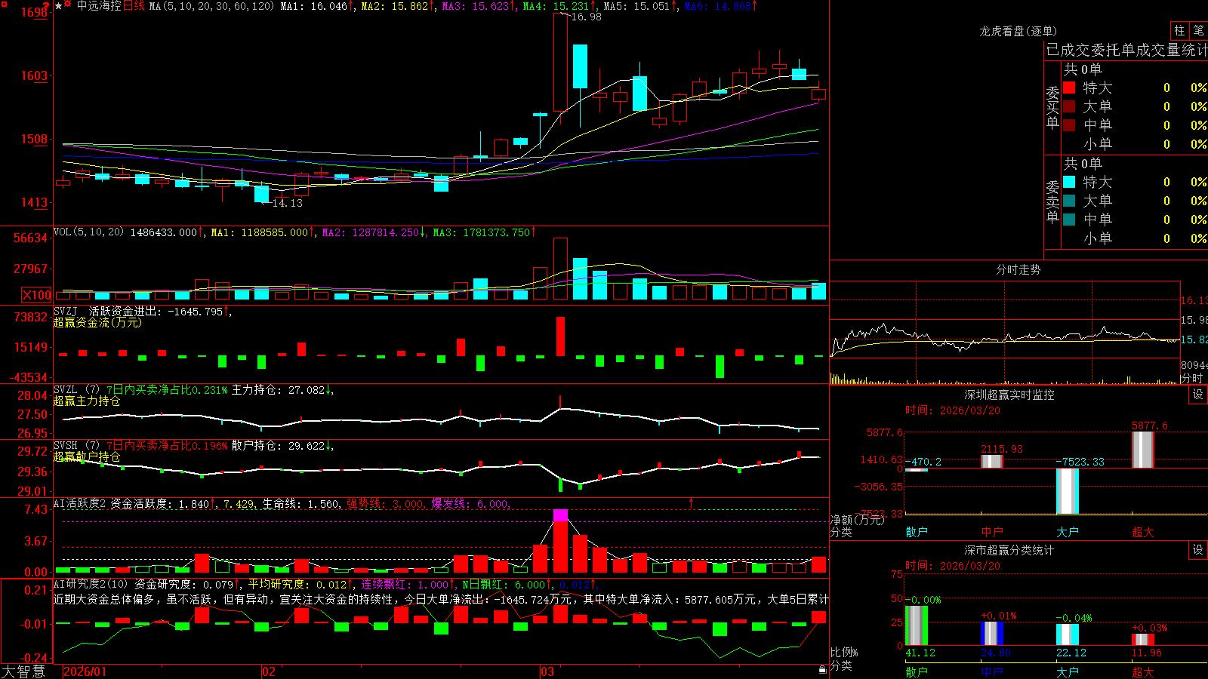Viewport: 1208px width, 679px height.
Task: Click the 深圳超赢实时监控 panel title
Action: coord(1009,395)
